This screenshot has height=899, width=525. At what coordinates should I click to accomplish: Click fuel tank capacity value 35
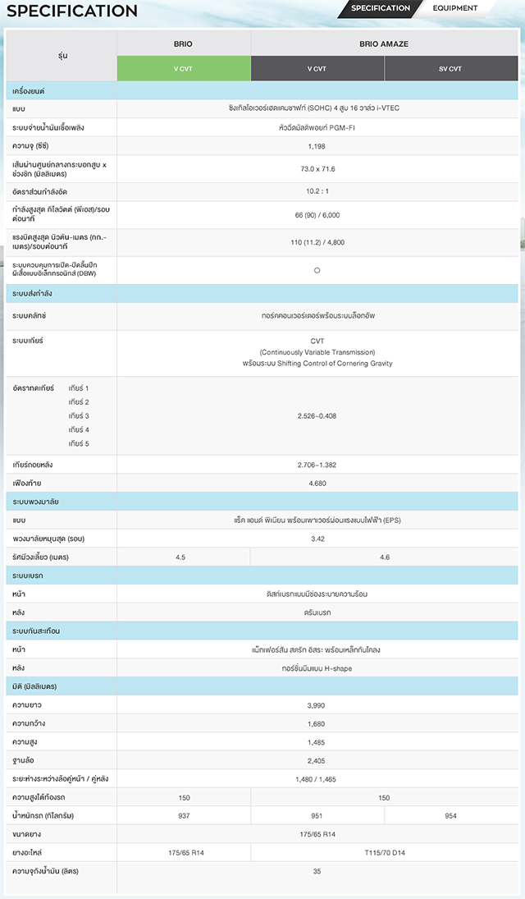point(317,871)
